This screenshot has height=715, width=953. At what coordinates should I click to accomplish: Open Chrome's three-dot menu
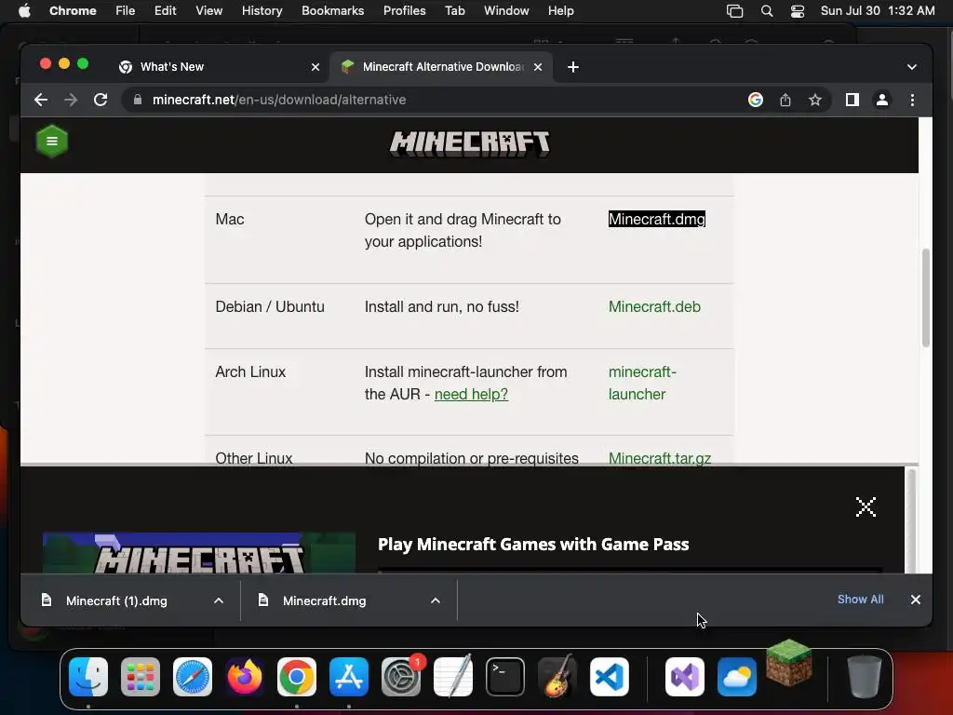pyautogui.click(x=912, y=100)
